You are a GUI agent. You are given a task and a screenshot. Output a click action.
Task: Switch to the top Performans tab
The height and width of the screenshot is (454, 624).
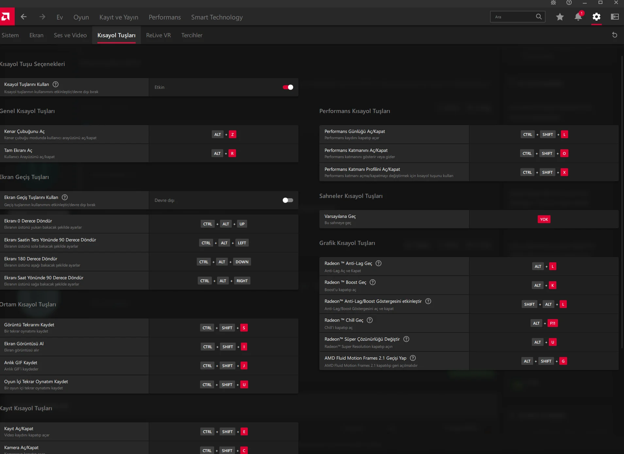[165, 17]
